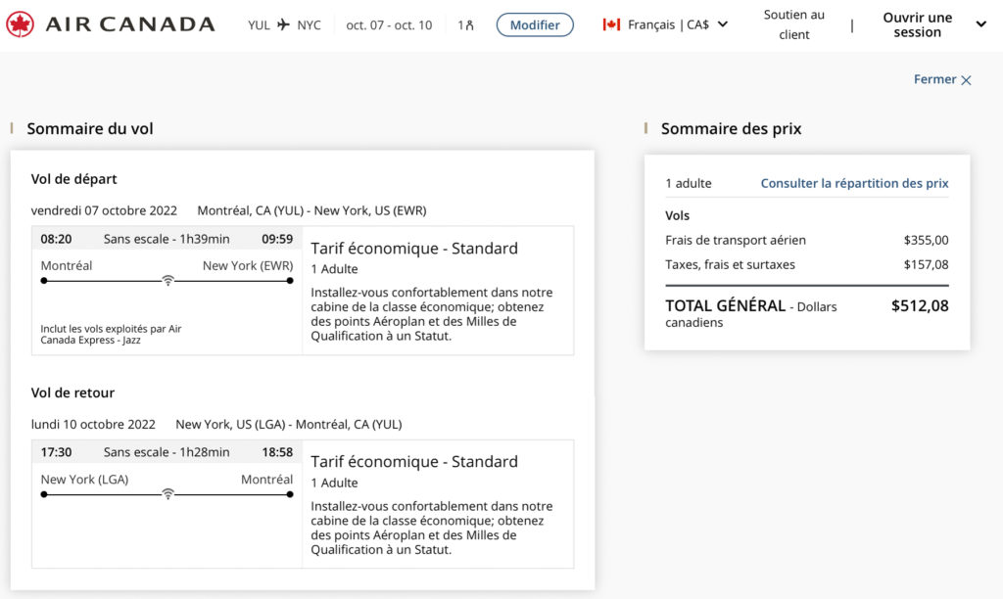Click the AIR CANADA wordmark in header

coord(130,24)
